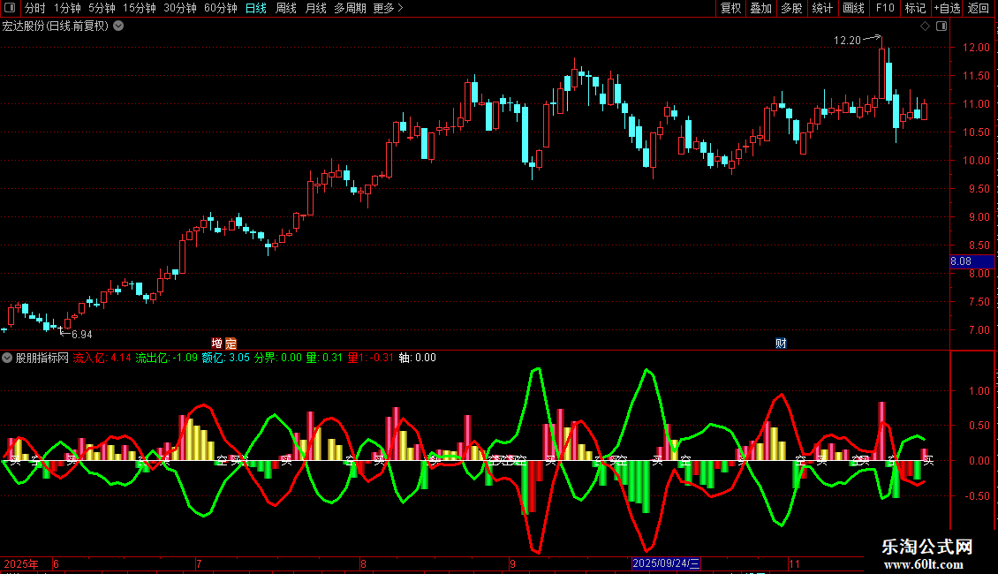998x574 pixels.
Task: Open the F10 company info
Action: click(x=885, y=8)
